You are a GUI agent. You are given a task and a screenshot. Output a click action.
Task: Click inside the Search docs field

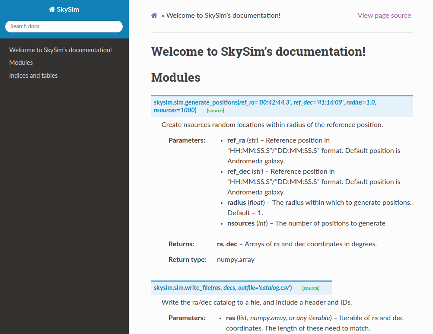click(x=64, y=26)
